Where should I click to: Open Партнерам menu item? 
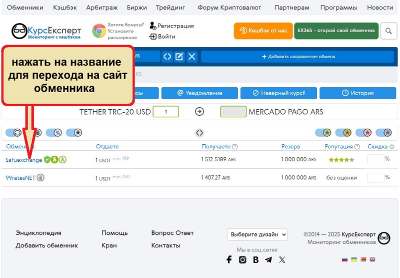coord(292,8)
